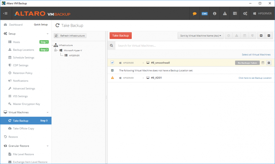
Task: Open the CMC console icon
Action: tap(205, 13)
